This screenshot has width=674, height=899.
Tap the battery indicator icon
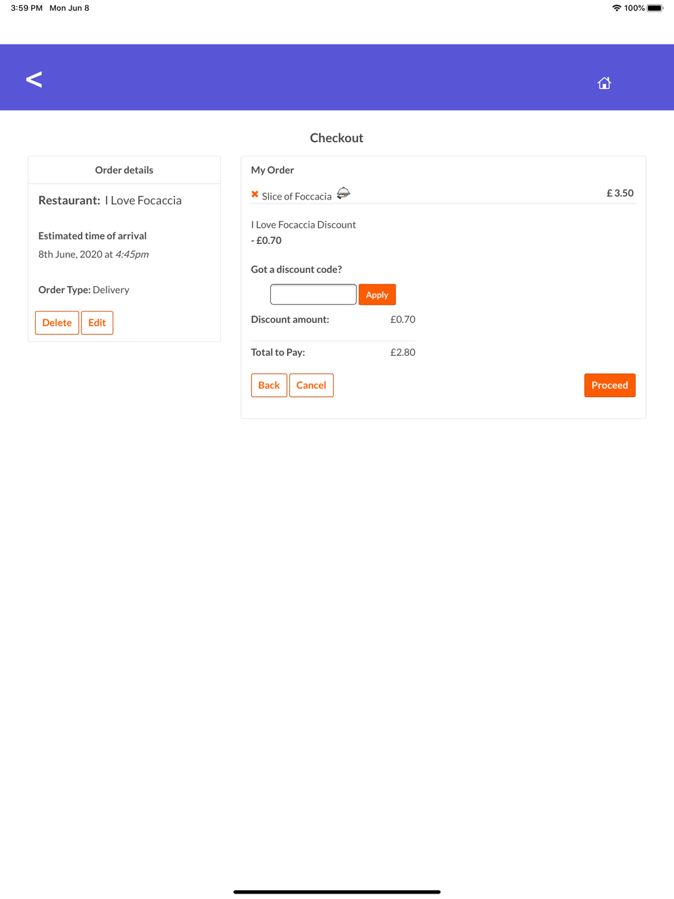pyautogui.click(x=655, y=8)
